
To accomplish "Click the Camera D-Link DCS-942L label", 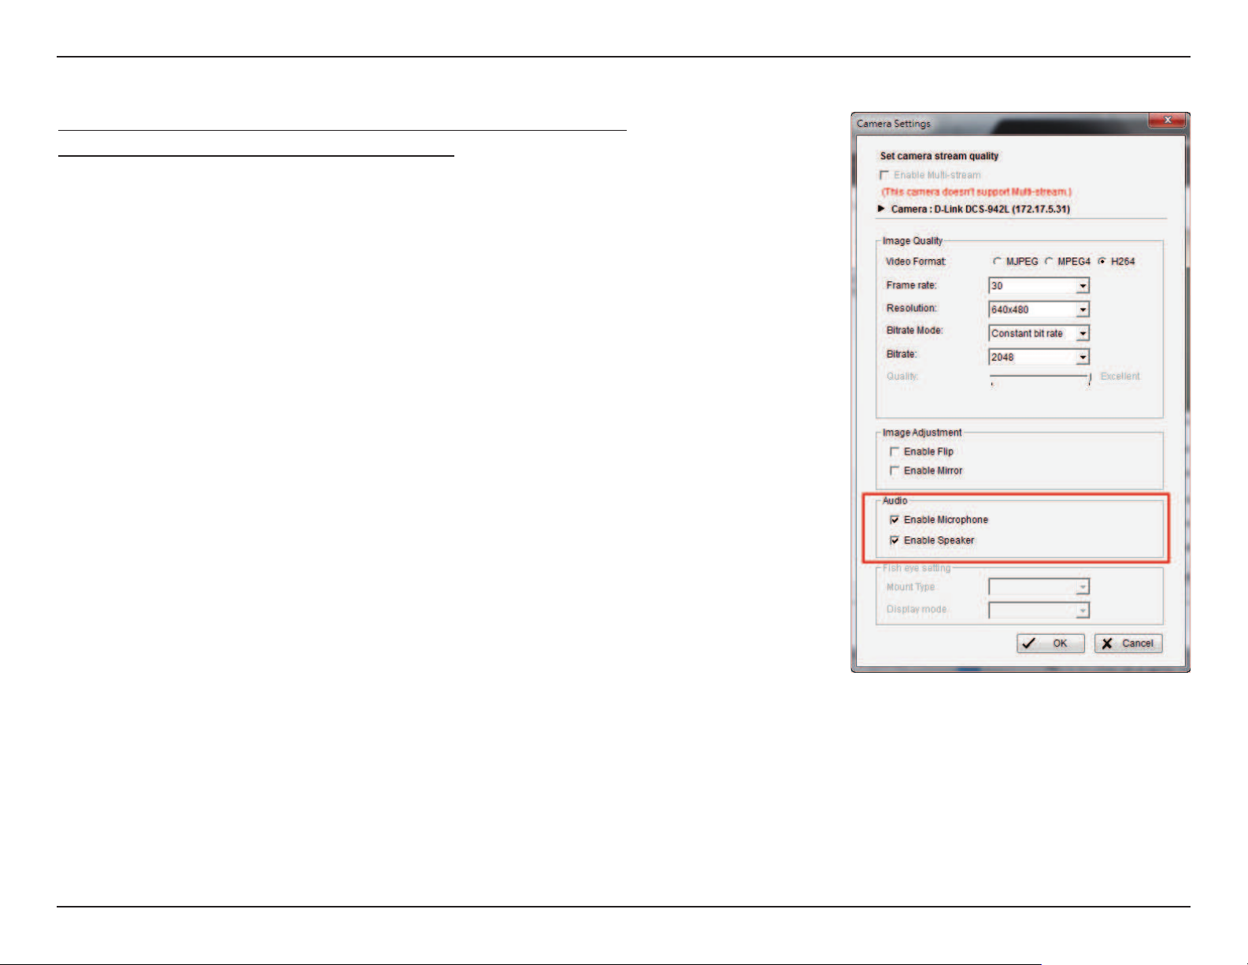I will [x=980, y=209].
